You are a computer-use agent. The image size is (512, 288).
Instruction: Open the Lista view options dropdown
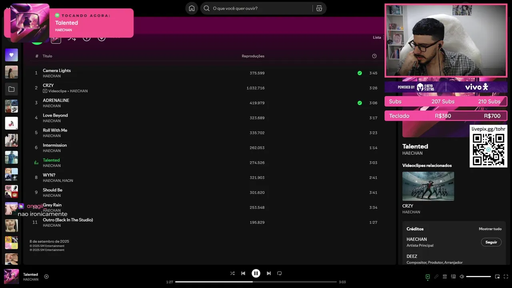(x=378, y=38)
